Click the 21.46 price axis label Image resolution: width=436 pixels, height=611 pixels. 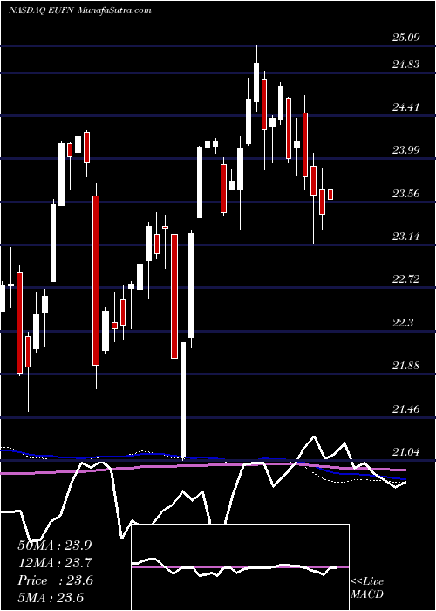(x=406, y=408)
